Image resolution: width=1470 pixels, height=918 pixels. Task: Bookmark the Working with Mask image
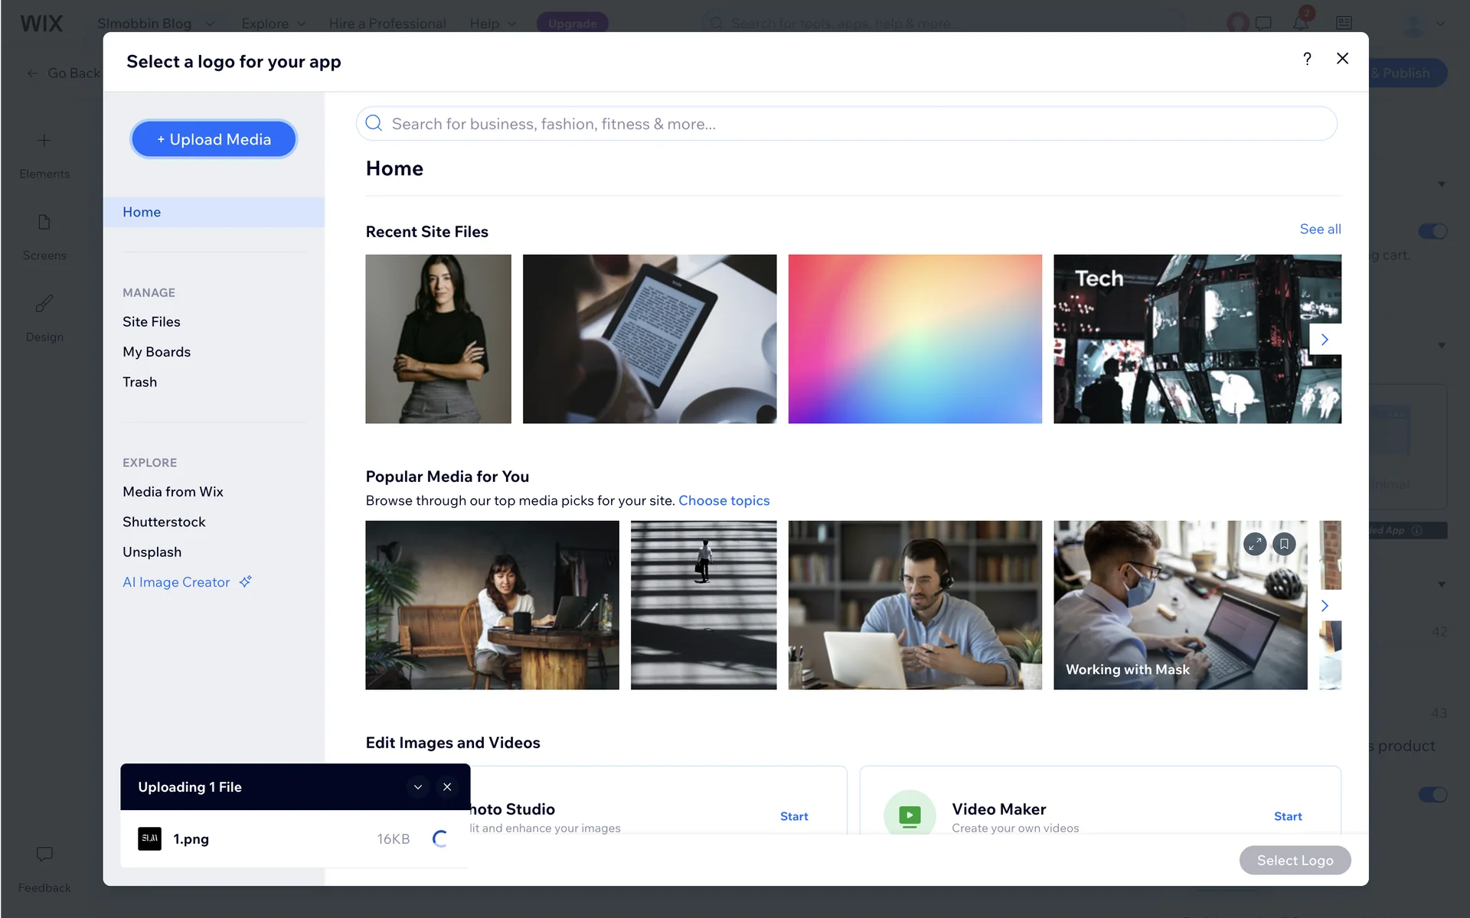point(1284,544)
